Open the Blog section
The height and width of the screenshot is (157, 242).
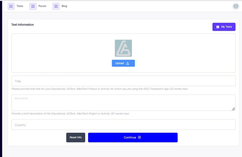coord(64,6)
